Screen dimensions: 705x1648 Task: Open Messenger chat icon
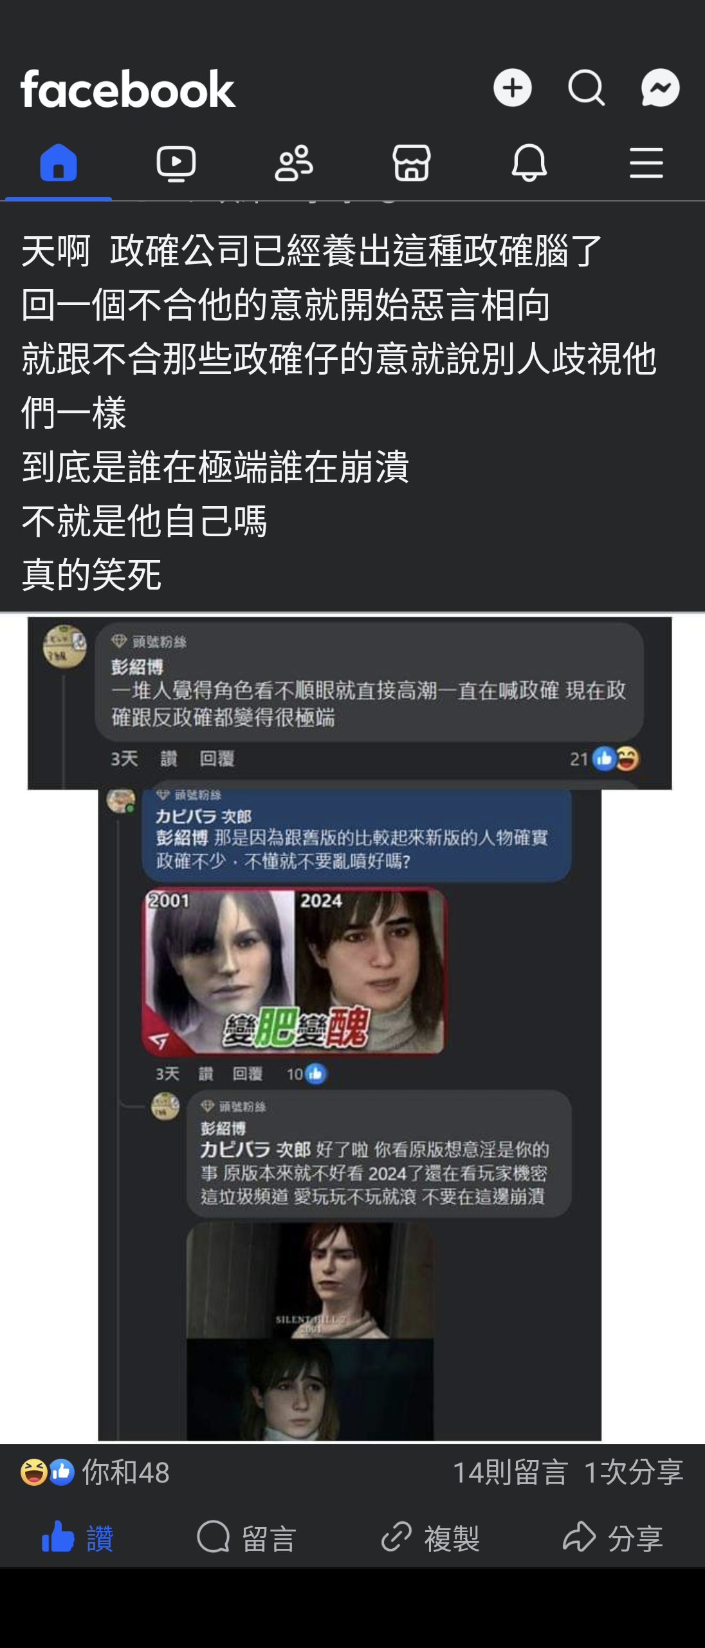tap(660, 88)
